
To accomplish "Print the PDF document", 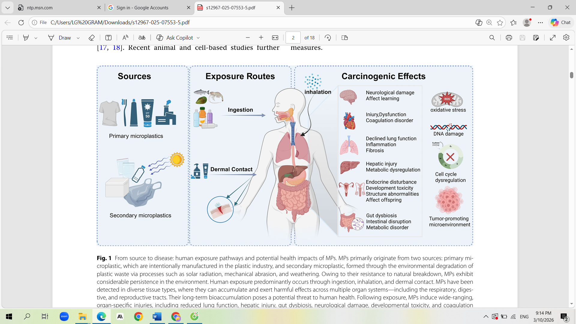I will coord(509,37).
